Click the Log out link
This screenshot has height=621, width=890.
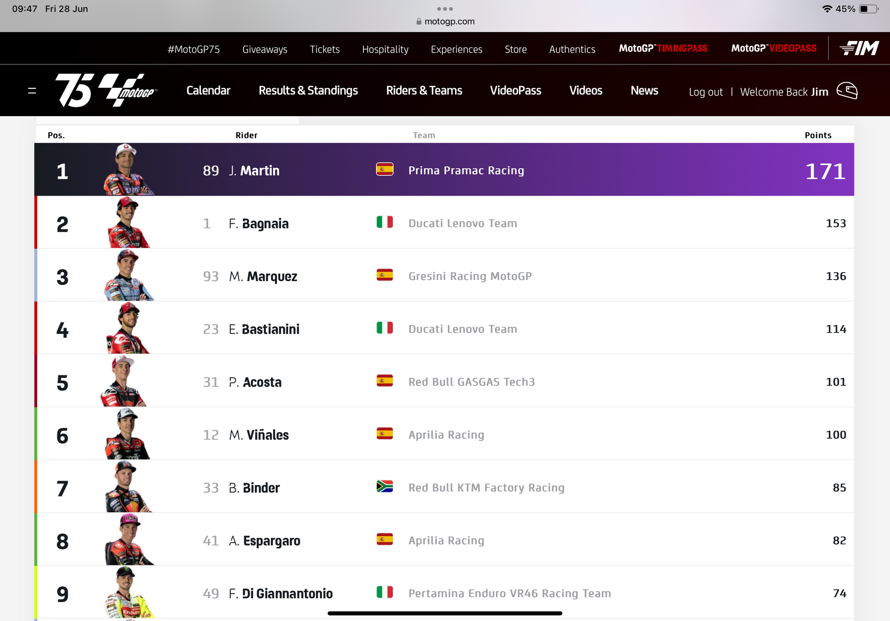click(x=706, y=92)
